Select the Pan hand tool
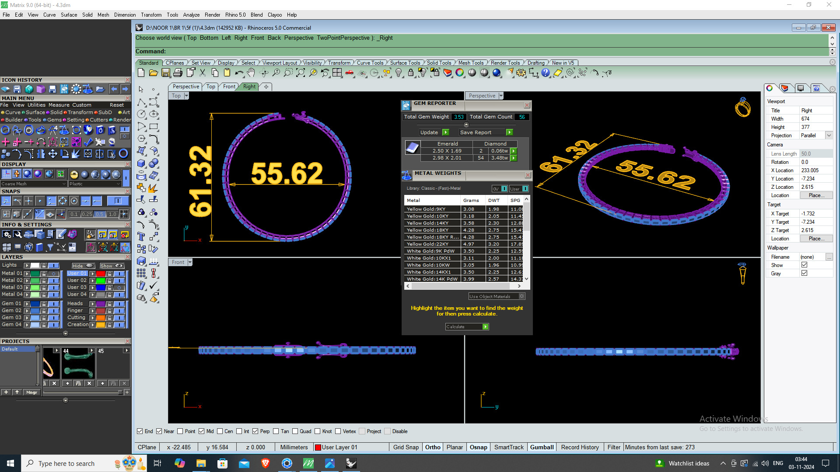Screen dimensions: 840x472 click(251, 73)
